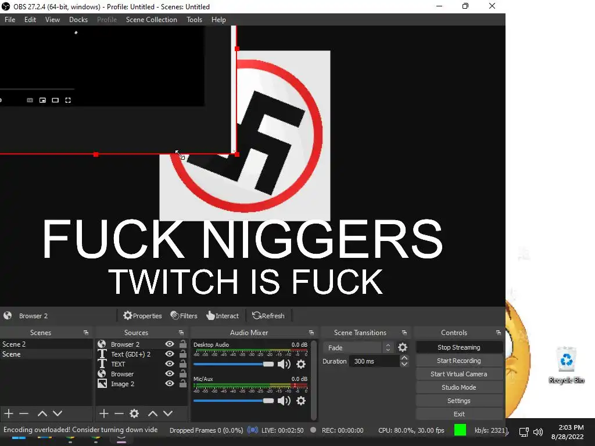This screenshot has width=595, height=446.
Task: Mute Mic/Aux speaker icon
Action: click(x=284, y=401)
